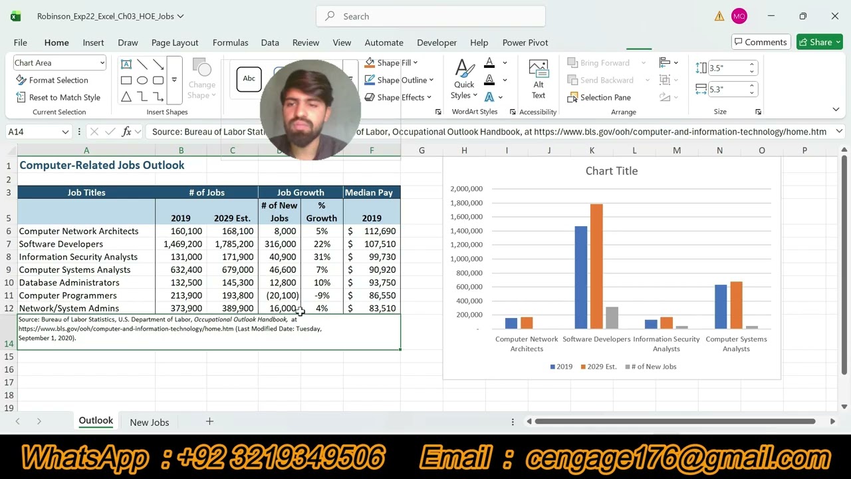Collapse the ribbon with chevron
Screen dimensions: 851x479
[x=836, y=110]
